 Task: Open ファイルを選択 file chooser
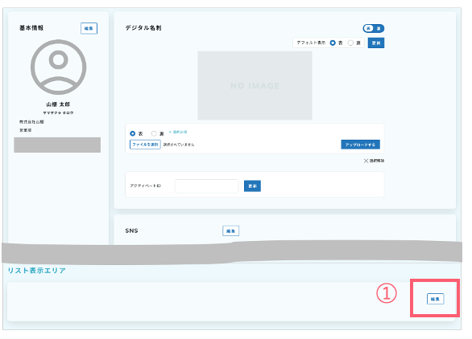[145, 145]
